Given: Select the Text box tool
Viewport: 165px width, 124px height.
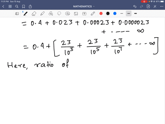Looking at the screenshot, I should (84, 14).
